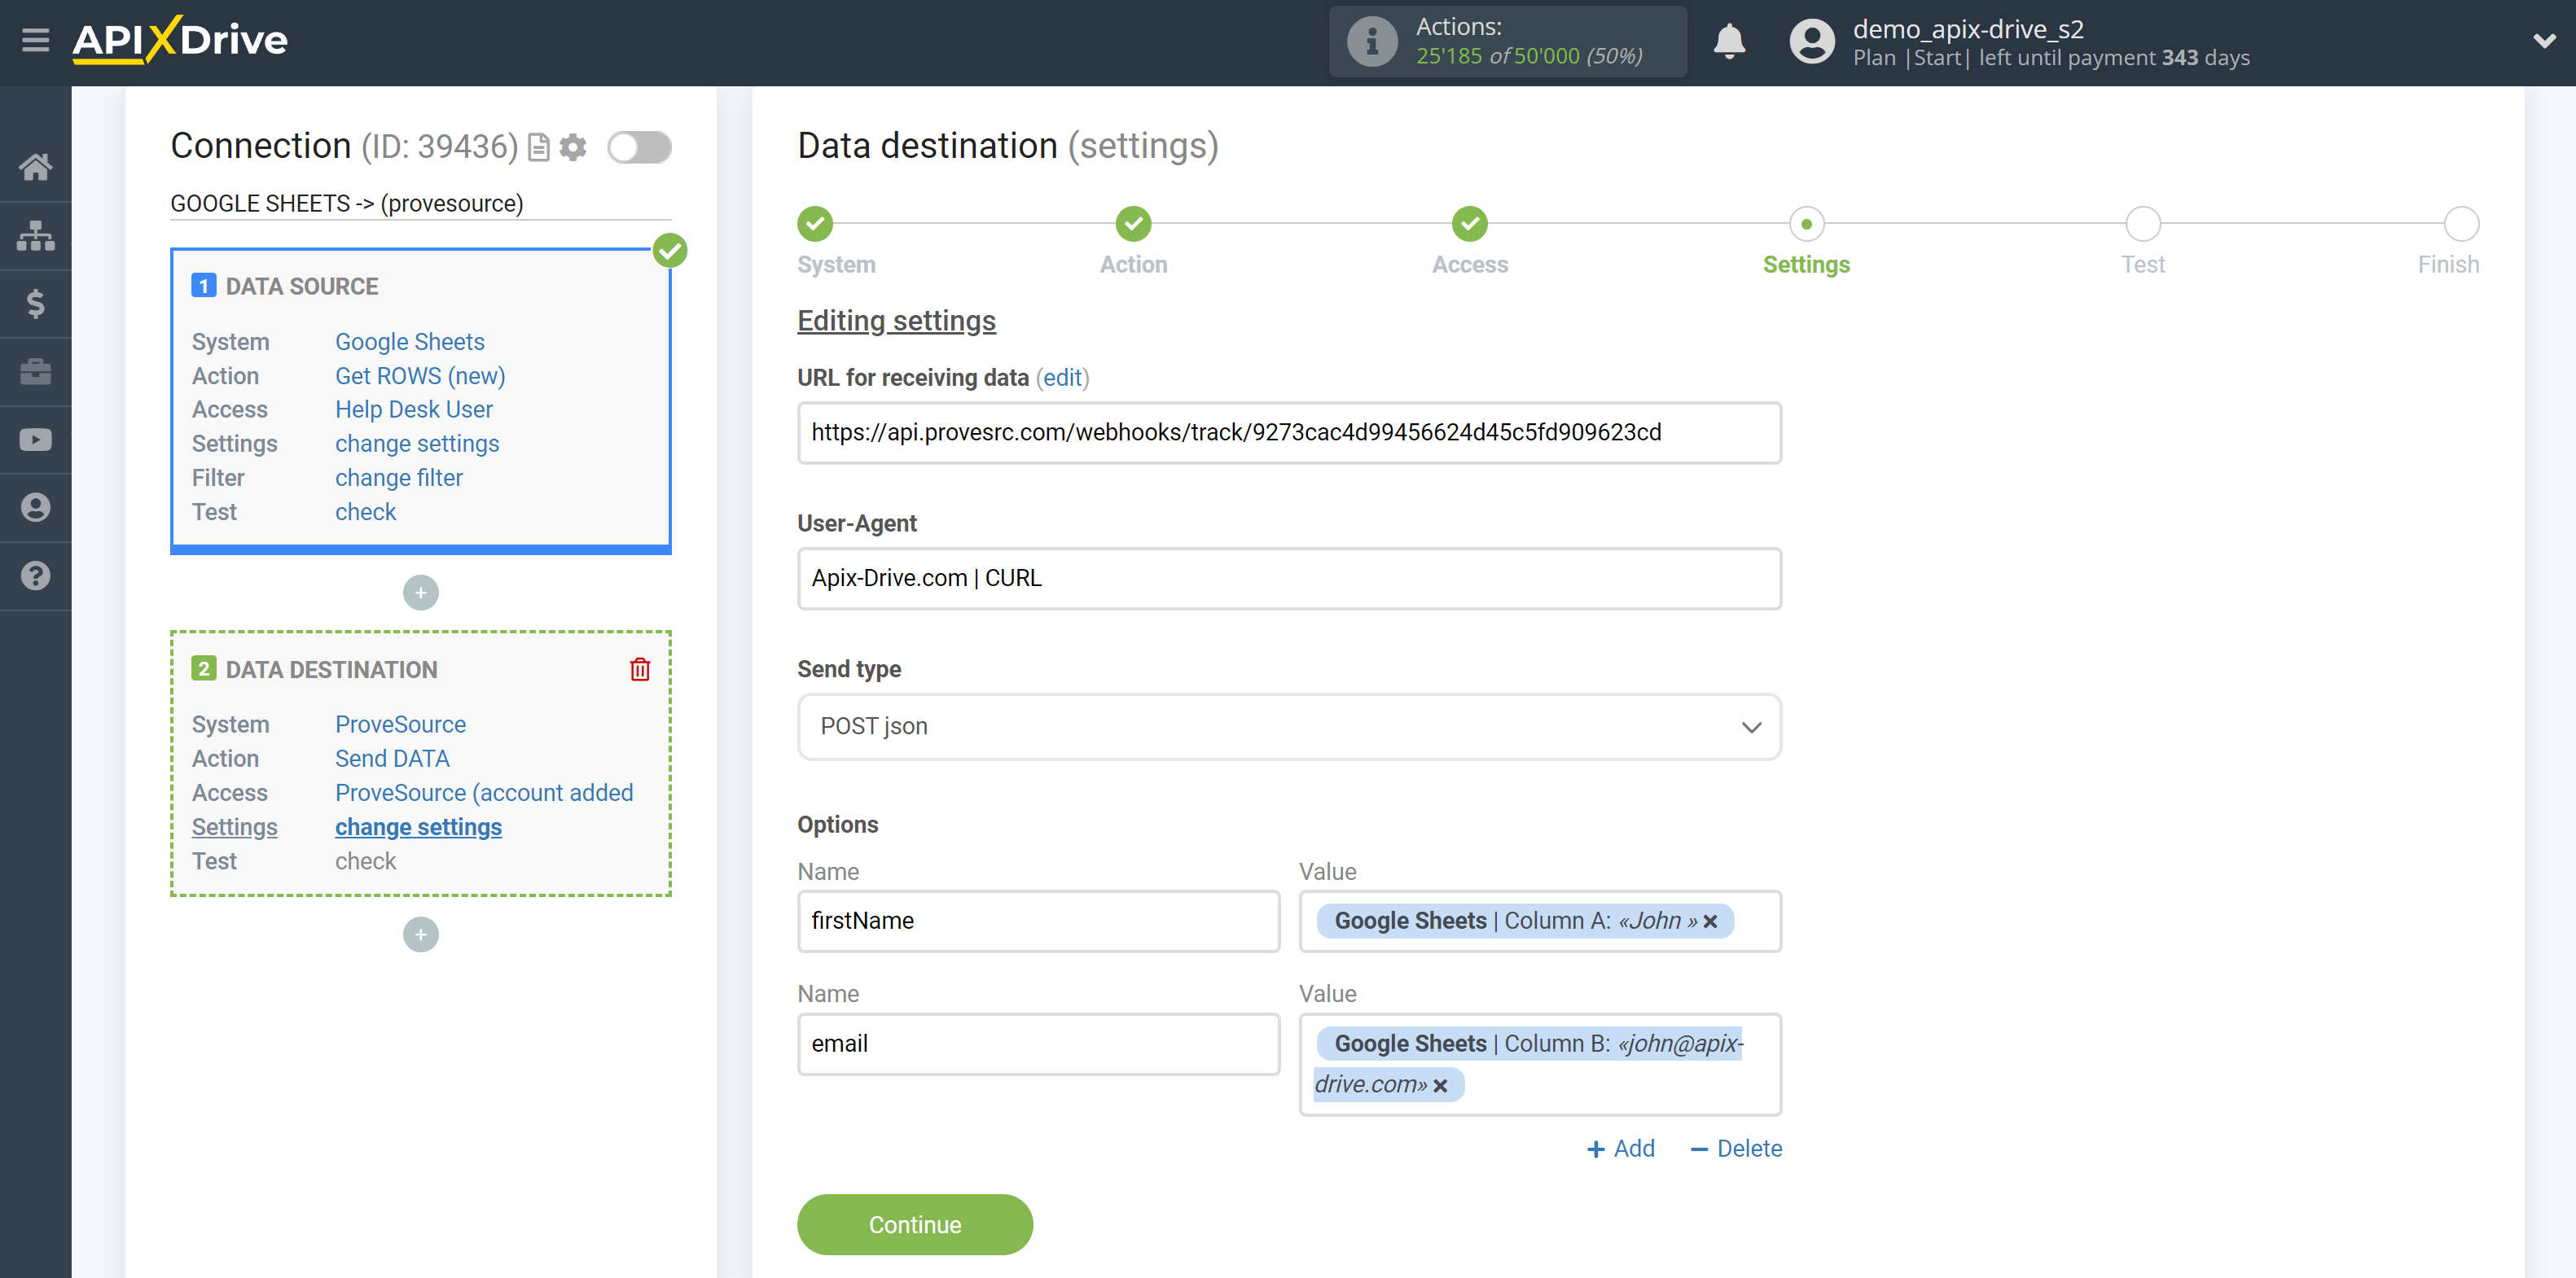The width and height of the screenshot is (2576, 1278).
Task: Click the firstName value field
Action: tap(1540, 921)
